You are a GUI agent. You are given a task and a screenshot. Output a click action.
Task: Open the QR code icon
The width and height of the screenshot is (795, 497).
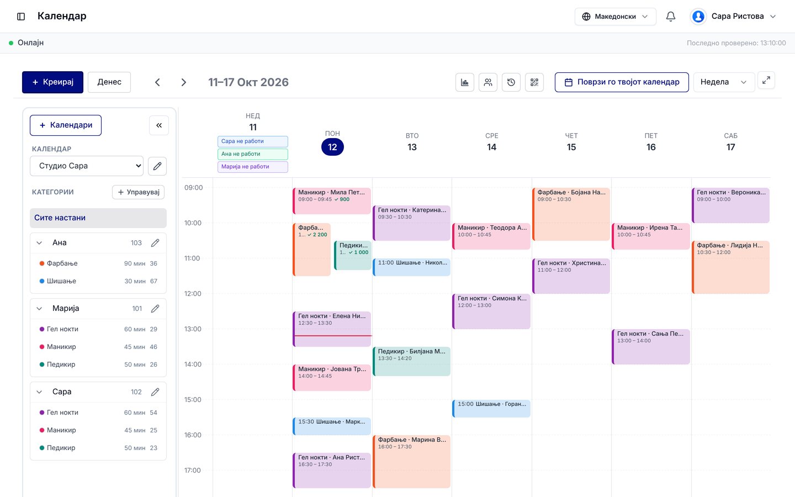click(534, 82)
